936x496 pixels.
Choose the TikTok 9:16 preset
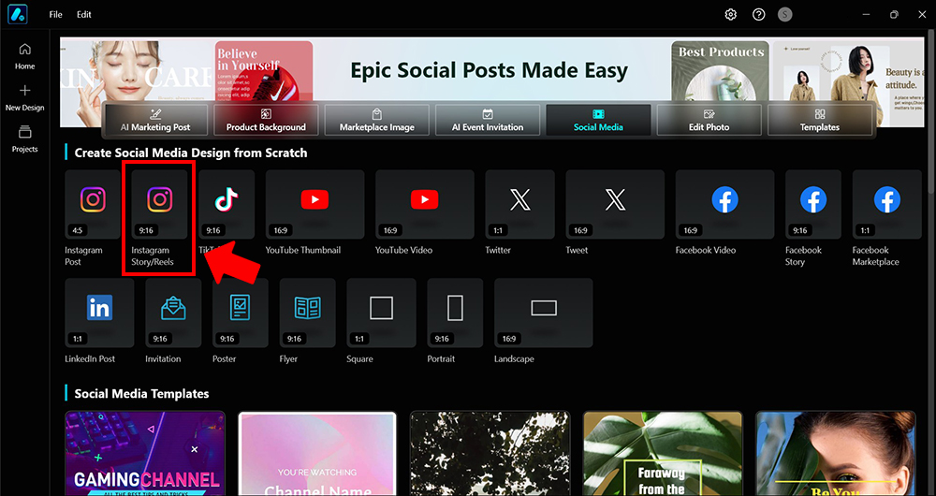(x=227, y=204)
